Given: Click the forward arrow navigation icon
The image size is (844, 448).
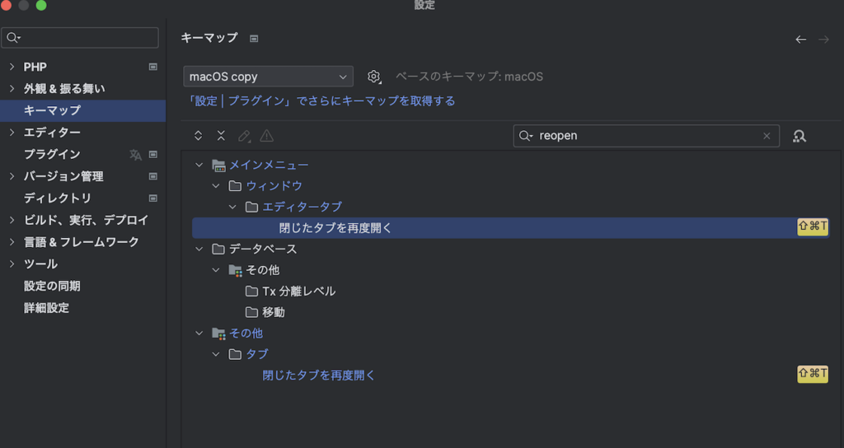Looking at the screenshot, I should [x=823, y=40].
